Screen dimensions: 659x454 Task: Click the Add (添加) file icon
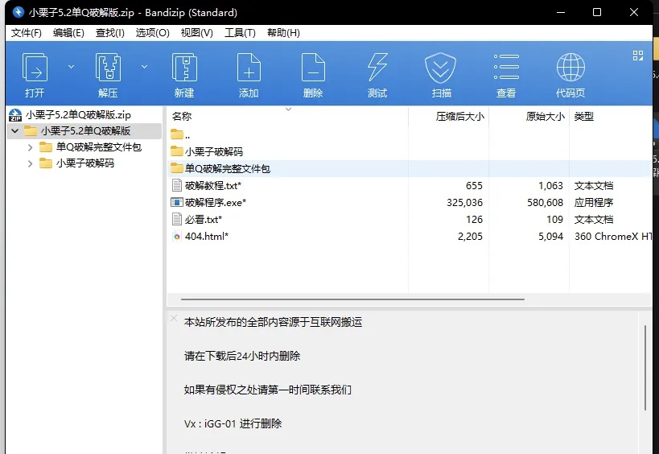pyautogui.click(x=249, y=68)
